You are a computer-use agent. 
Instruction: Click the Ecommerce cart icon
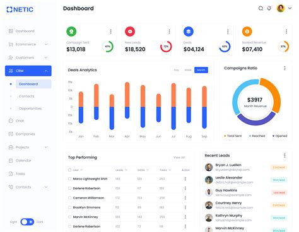[x=11, y=44]
